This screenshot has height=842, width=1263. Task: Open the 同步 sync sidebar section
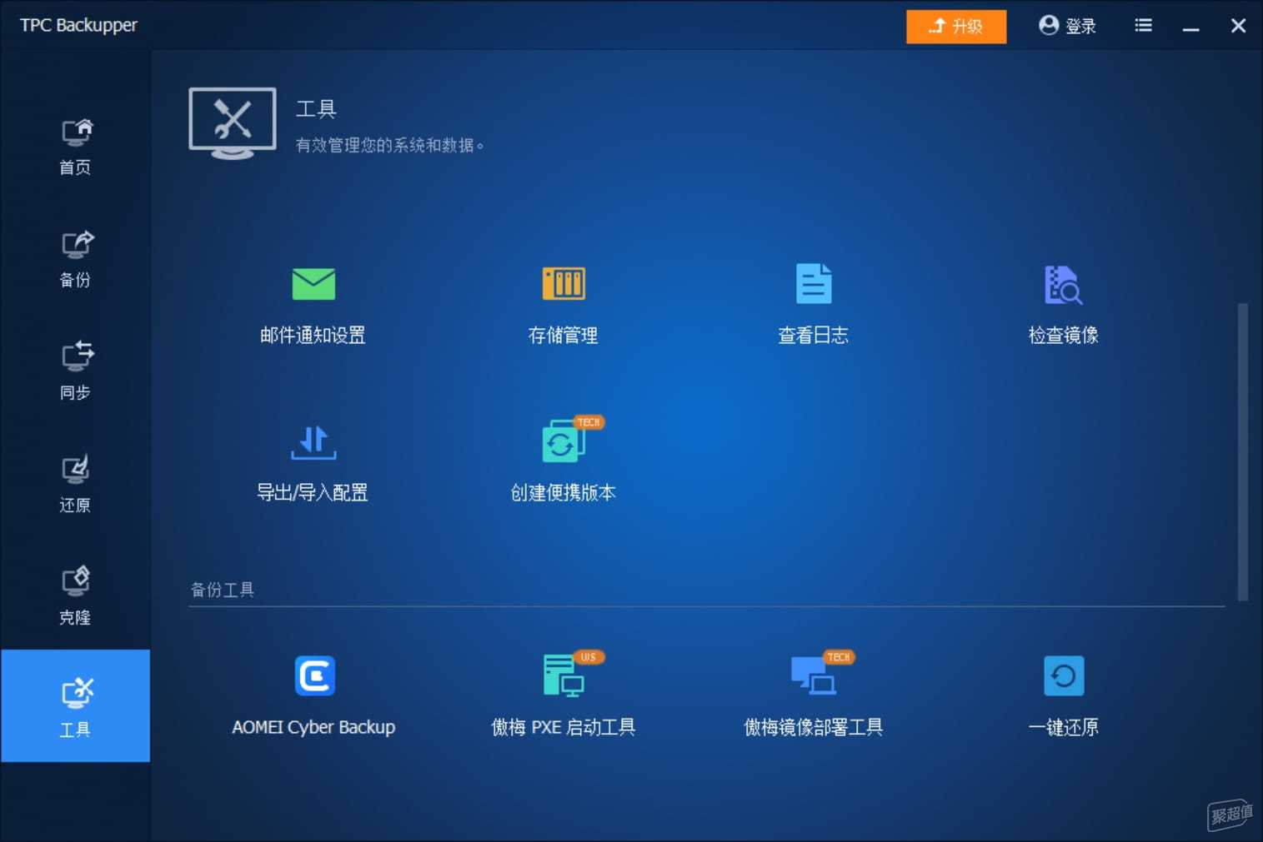pyautogui.click(x=76, y=371)
